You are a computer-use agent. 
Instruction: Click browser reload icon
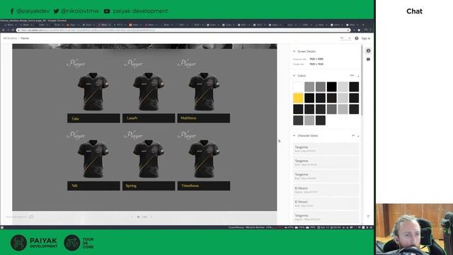tap(13, 30)
